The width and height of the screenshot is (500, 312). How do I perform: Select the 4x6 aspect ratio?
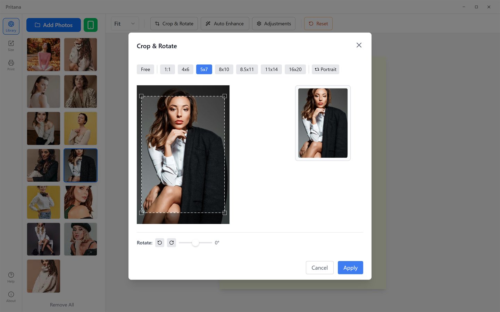(x=185, y=69)
